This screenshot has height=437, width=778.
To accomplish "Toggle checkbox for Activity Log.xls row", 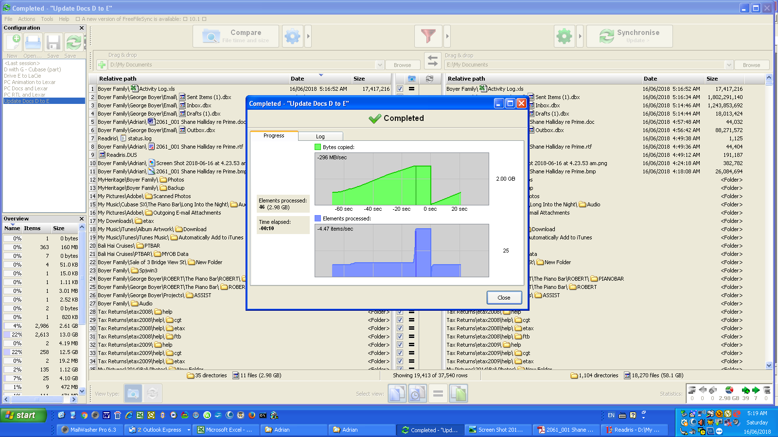I will (400, 89).
